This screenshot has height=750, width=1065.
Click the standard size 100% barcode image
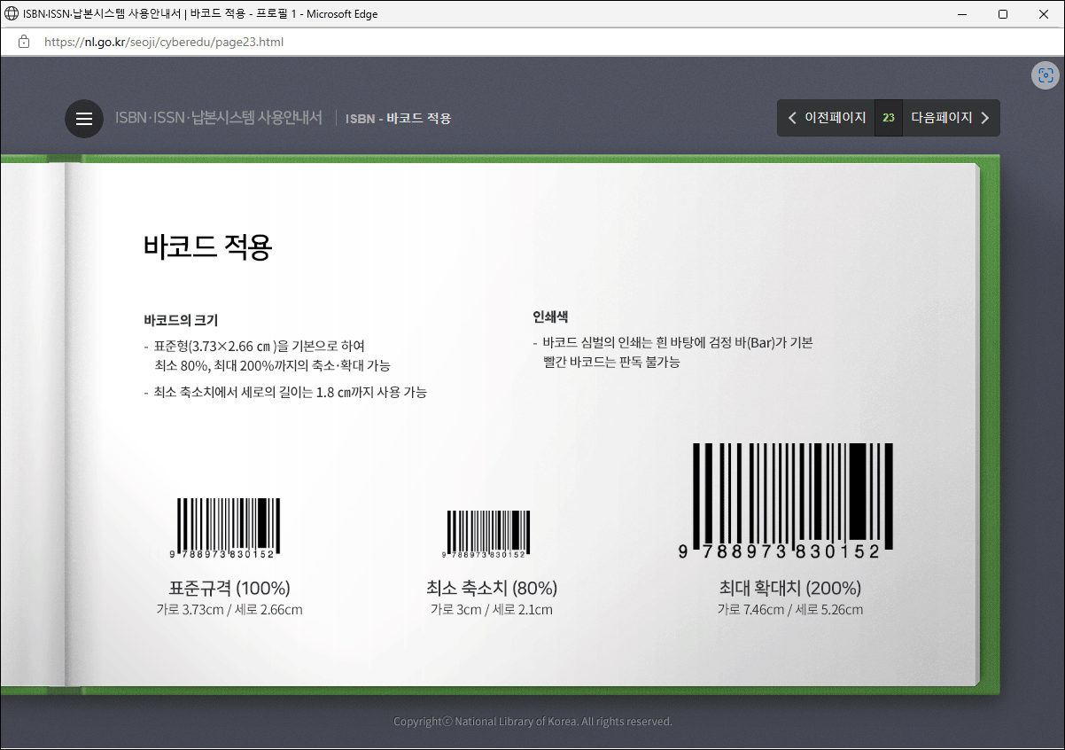[x=225, y=527]
